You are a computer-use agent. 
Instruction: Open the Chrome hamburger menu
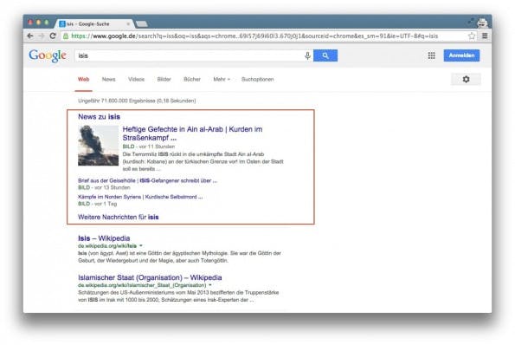pyautogui.click(x=485, y=36)
